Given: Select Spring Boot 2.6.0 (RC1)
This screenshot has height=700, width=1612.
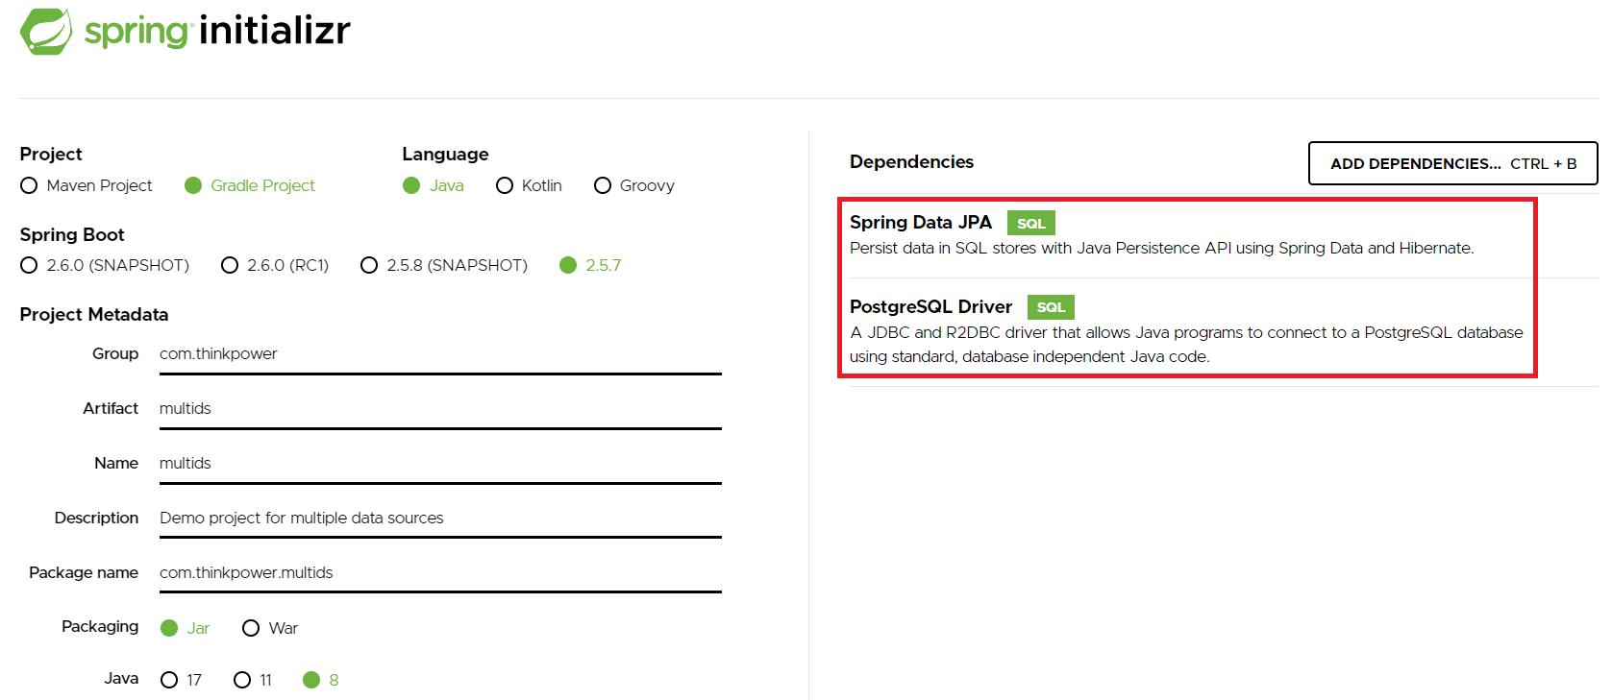Looking at the screenshot, I should 230,265.
